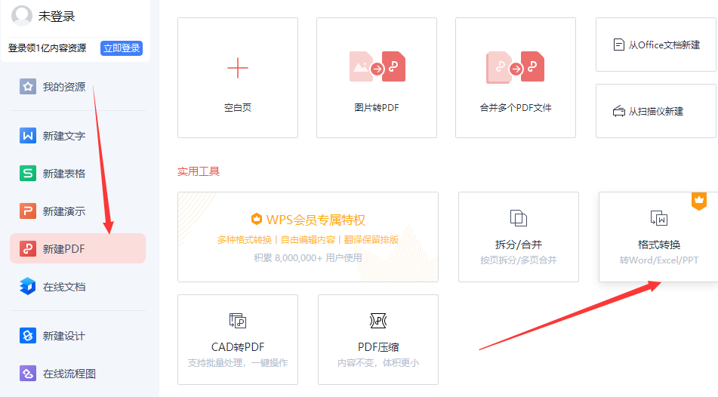Open the 在线文档 cube icon
The width and height of the screenshot is (718, 397).
[28, 286]
